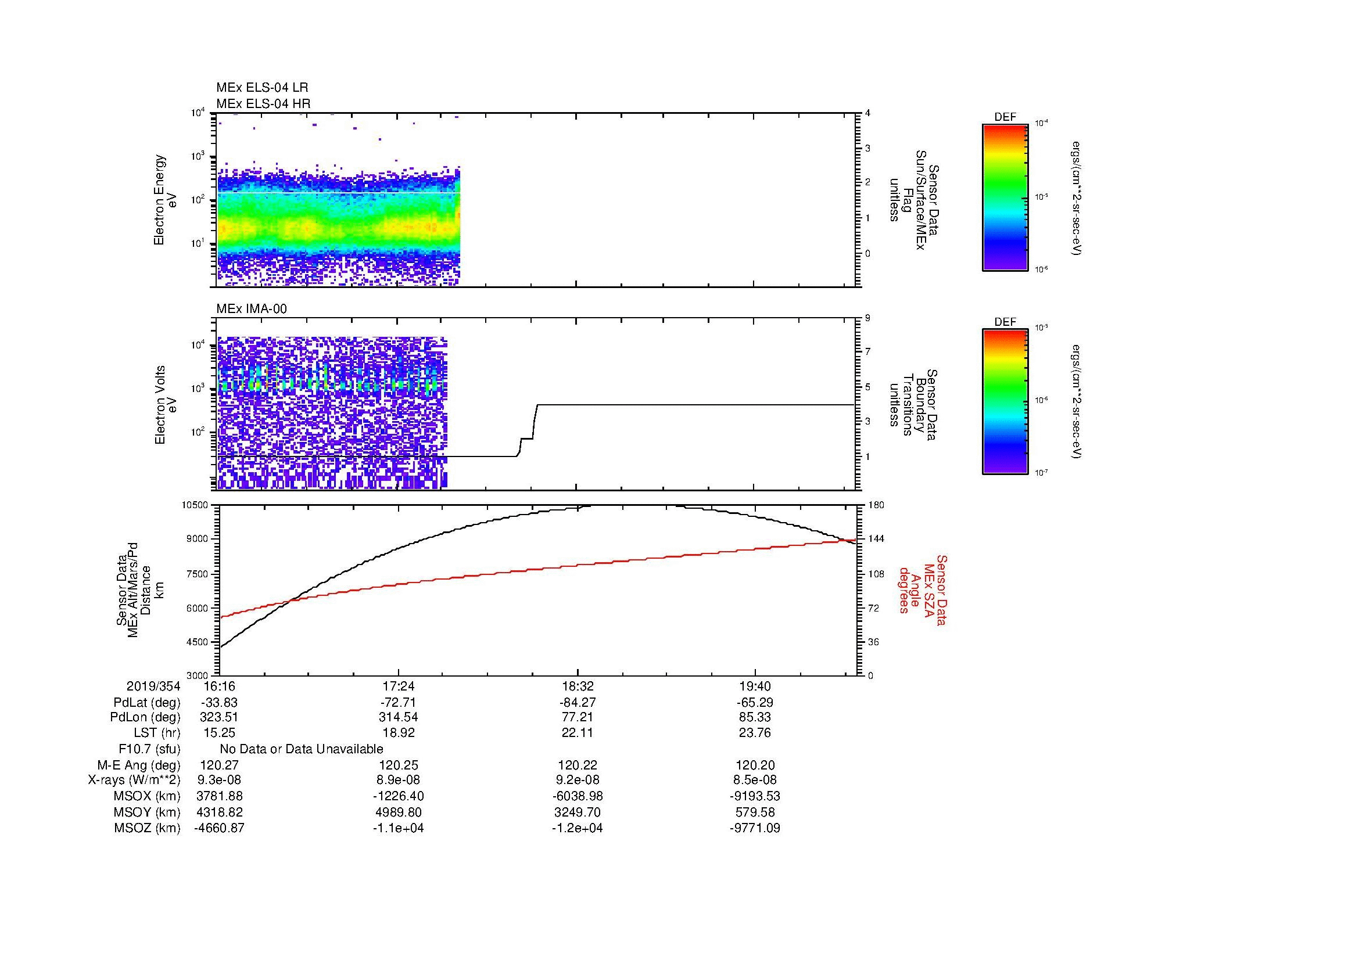1359x960 pixels.
Task: Click the top DEF color bar
Action: [1005, 197]
